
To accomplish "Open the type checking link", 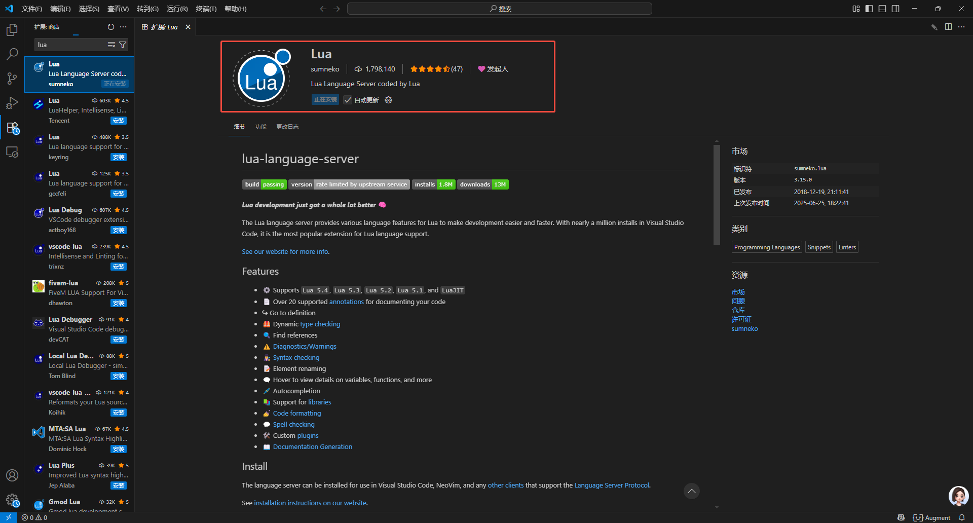I will 320,324.
